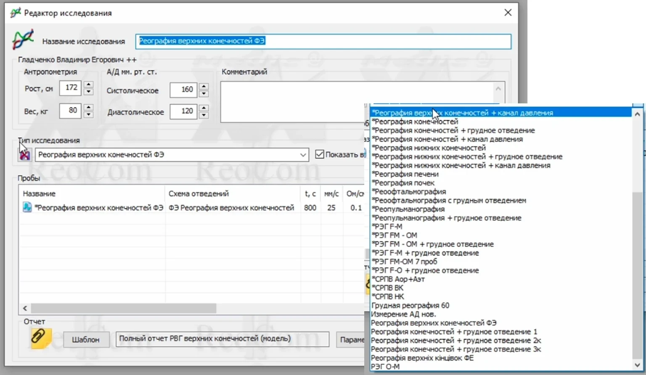
Task: Increase the Вес weight value
Action: coord(88,107)
